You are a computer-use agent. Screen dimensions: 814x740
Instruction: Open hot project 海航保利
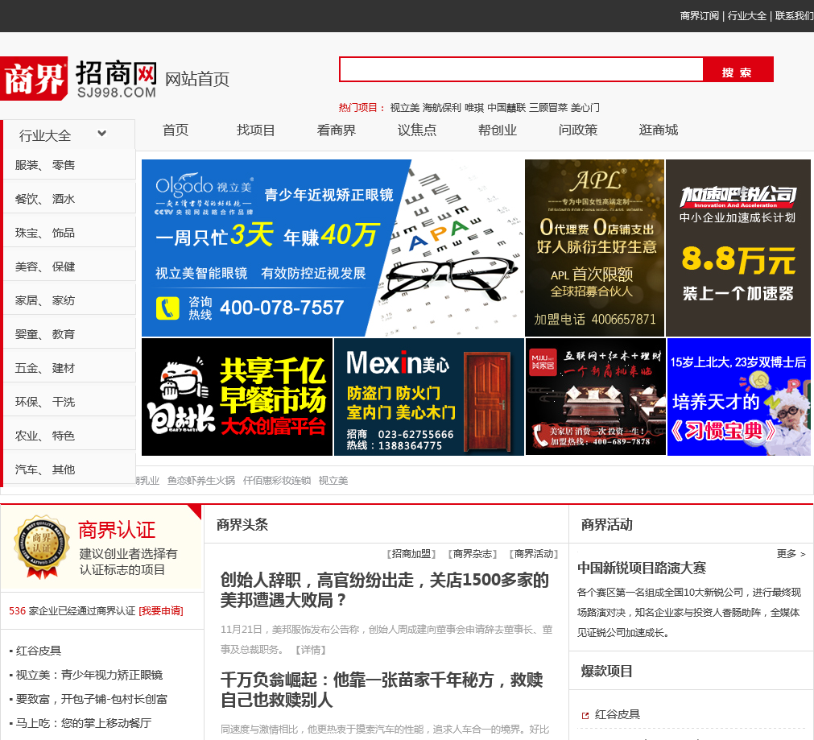(x=441, y=107)
